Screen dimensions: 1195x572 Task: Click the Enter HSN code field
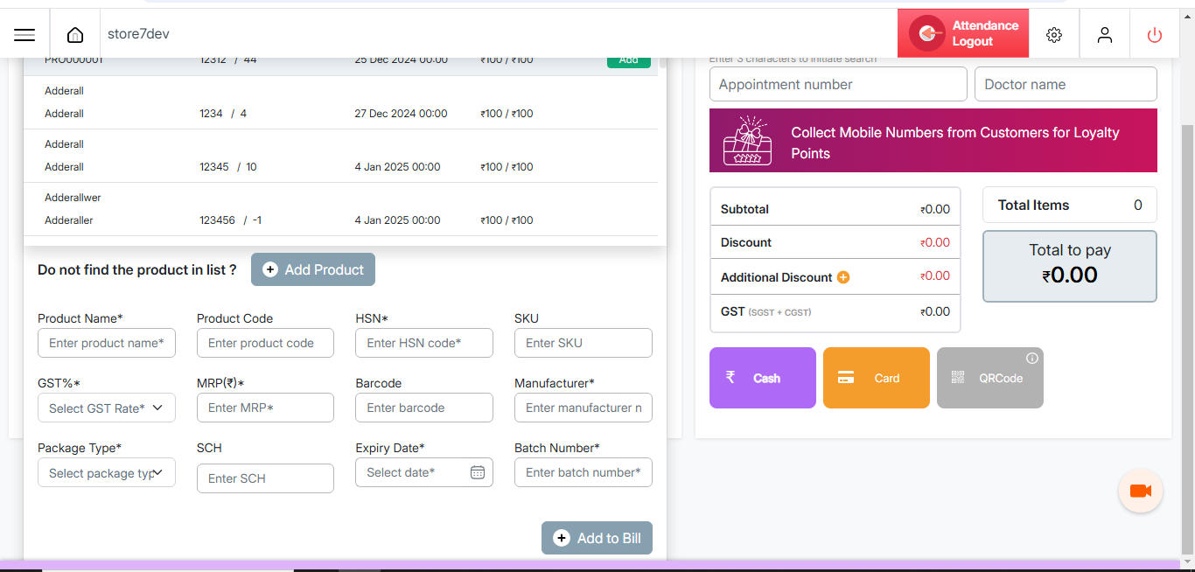click(x=424, y=343)
